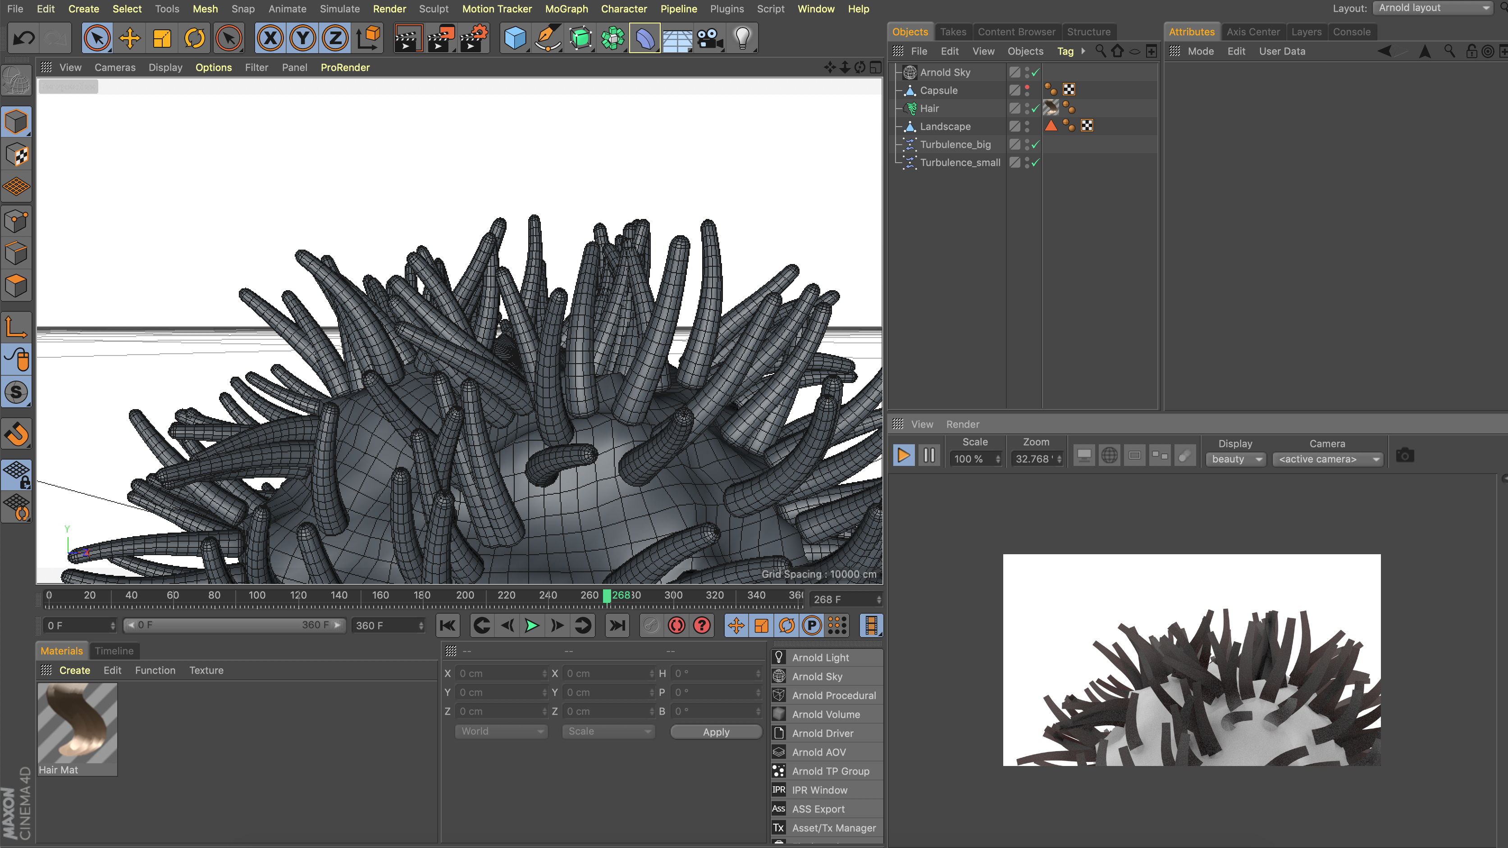Select the Hair Mat material thumbnail
The image size is (1508, 848).
[77, 723]
